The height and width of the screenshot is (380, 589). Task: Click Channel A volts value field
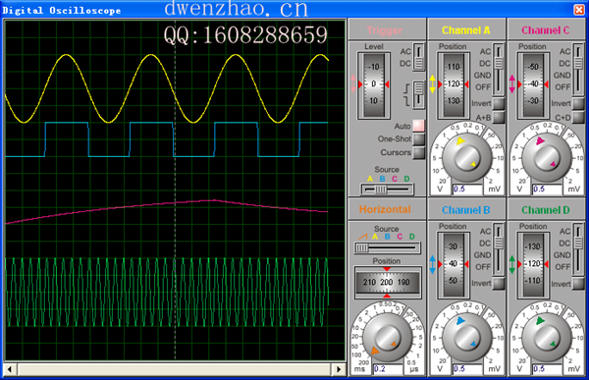point(467,190)
